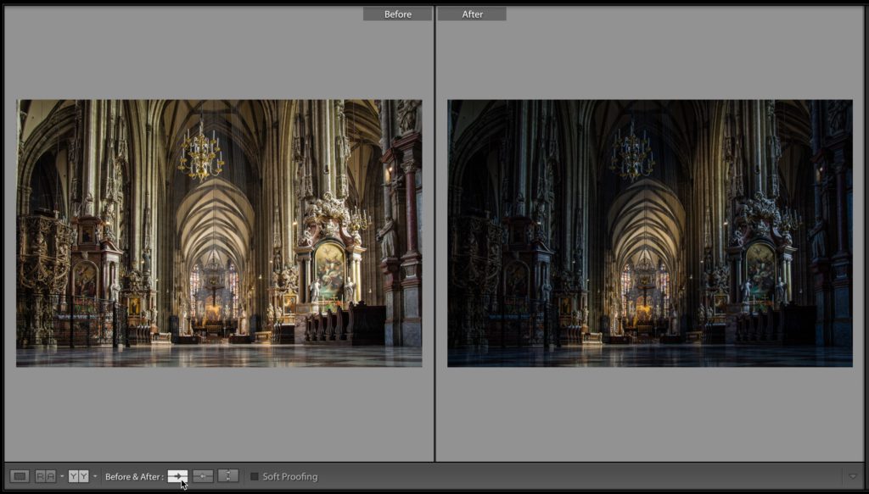Click the Soft Proofing text label

(290, 476)
